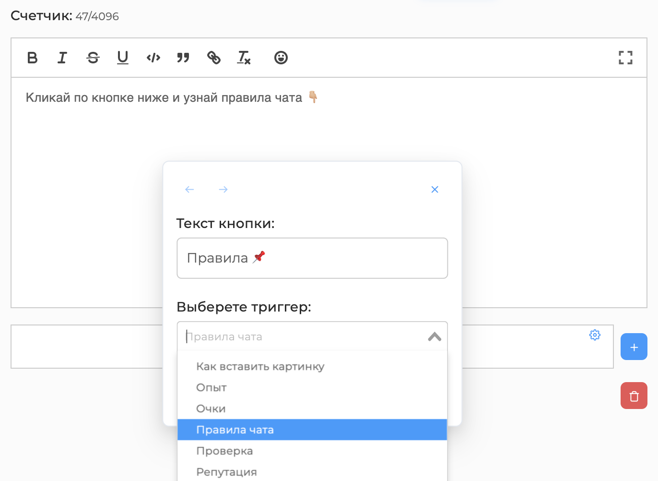Image resolution: width=658 pixels, height=481 pixels.
Task: Clear text formatting
Action: (244, 58)
